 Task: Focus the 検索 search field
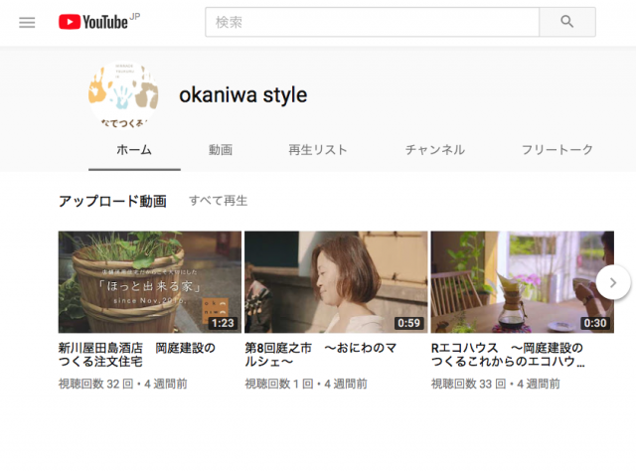tap(372, 22)
